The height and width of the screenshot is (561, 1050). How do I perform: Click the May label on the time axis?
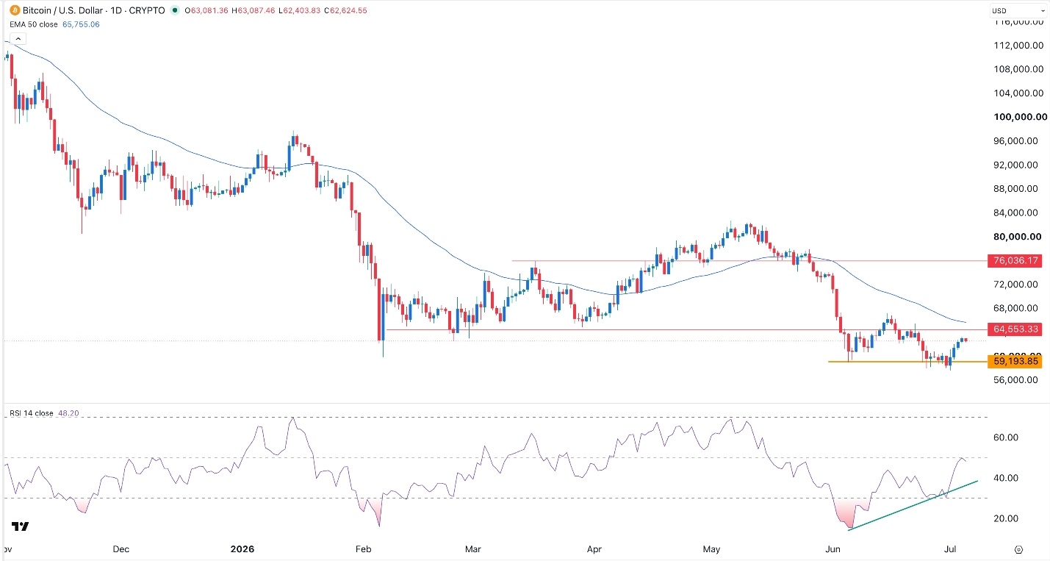click(x=712, y=549)
